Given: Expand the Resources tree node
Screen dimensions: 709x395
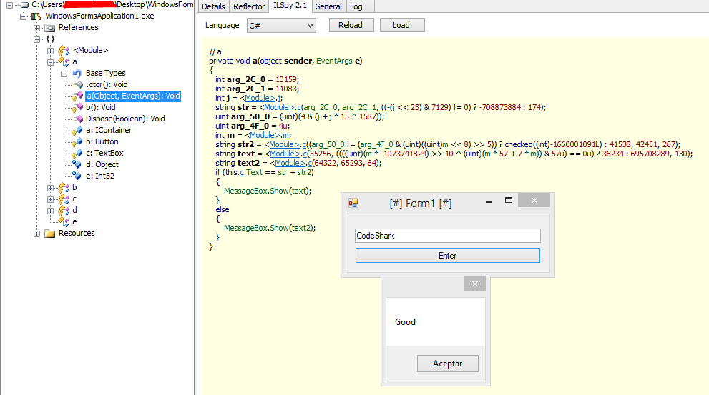Looking at the screenshot, I should 37,234.
